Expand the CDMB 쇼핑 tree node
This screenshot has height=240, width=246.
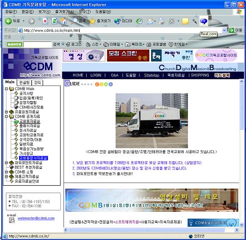tap(6, 172)
